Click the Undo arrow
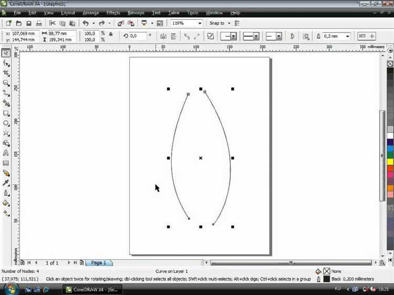This screenshot has width=394, height=295. pyautogui.click(x=86, y=23)
